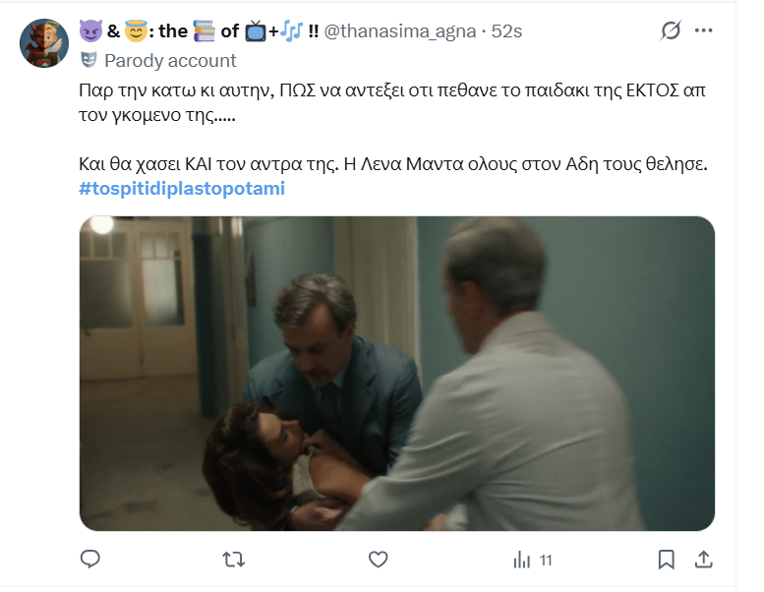Repost this tweet with retweet icon

click(x=234, y=560)
